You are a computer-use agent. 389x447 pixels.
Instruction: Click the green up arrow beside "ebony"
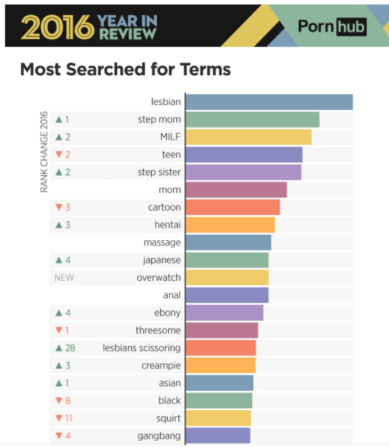click(58, 313)
